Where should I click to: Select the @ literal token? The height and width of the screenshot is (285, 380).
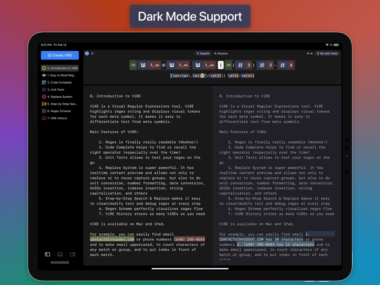(163, 65)
